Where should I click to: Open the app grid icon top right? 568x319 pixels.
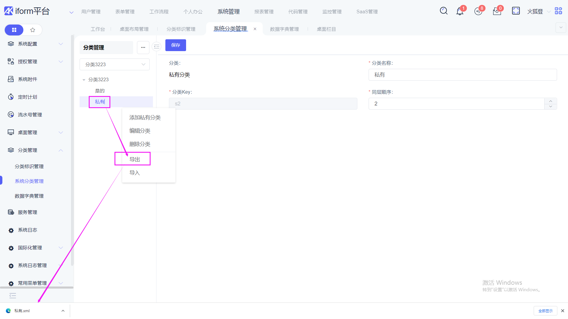pos(558,11)
